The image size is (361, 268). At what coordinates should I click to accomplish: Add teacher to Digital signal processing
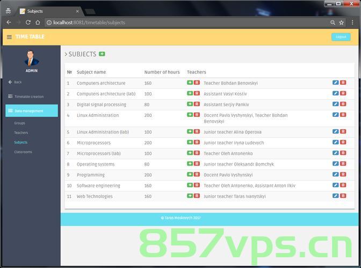[190, 105]
